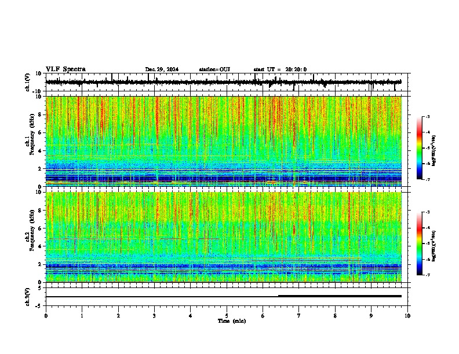Click the "VLF Spectra" plot title

coord(65,69)
